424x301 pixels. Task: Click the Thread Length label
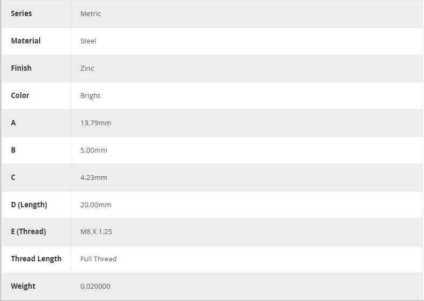coord(36,259)
